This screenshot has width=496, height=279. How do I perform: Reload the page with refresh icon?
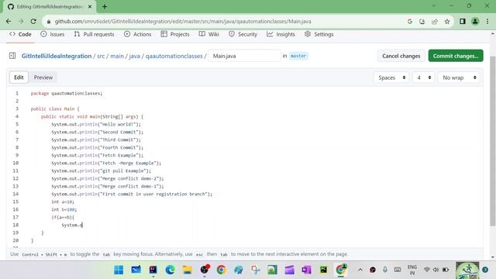coord(33,21)
